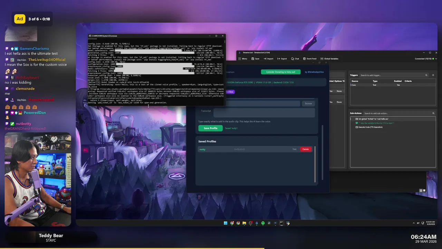Image resolution: width=442 pixels, height=249 pixels.
Task: Click the streamer webcam thumbnail
Action: click(38, 179)
